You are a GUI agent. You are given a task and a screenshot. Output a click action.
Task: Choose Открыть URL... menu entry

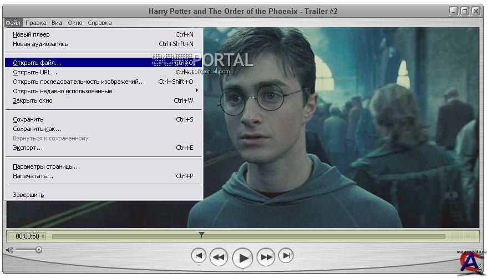[35, 72]
